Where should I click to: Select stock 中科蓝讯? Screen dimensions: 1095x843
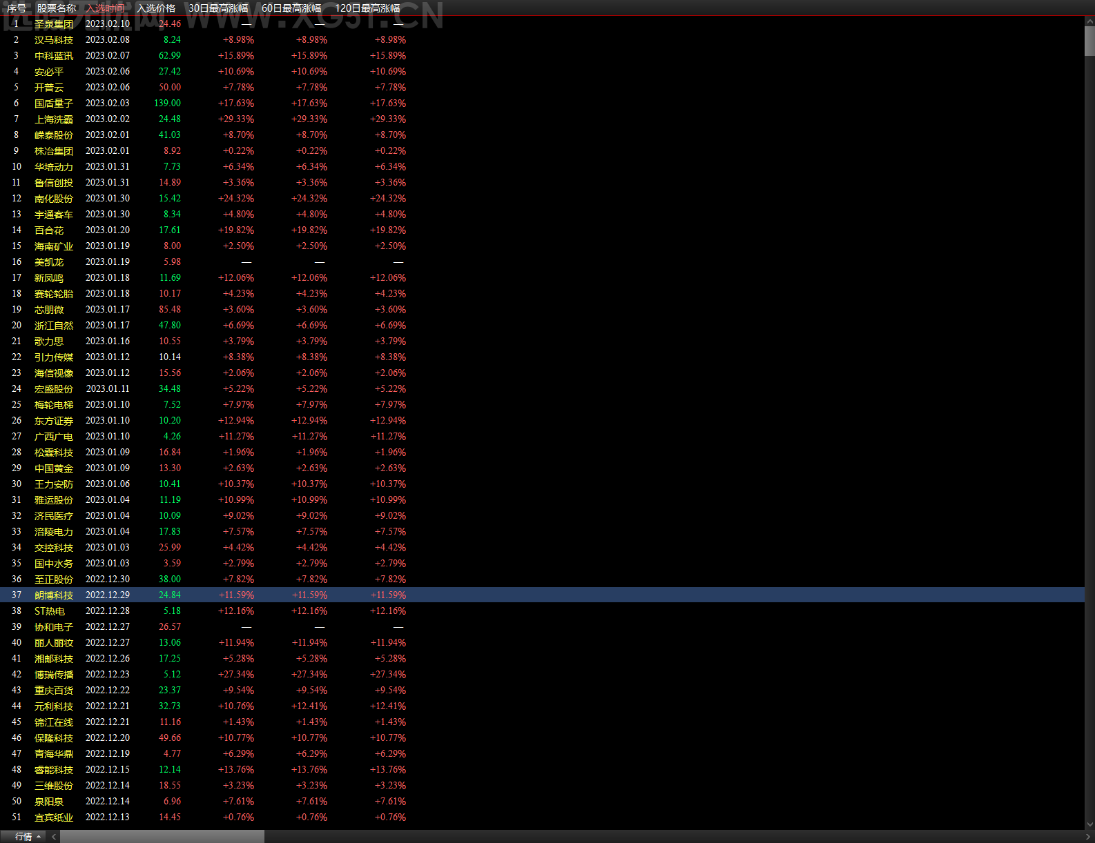click(x=54, y=56)
